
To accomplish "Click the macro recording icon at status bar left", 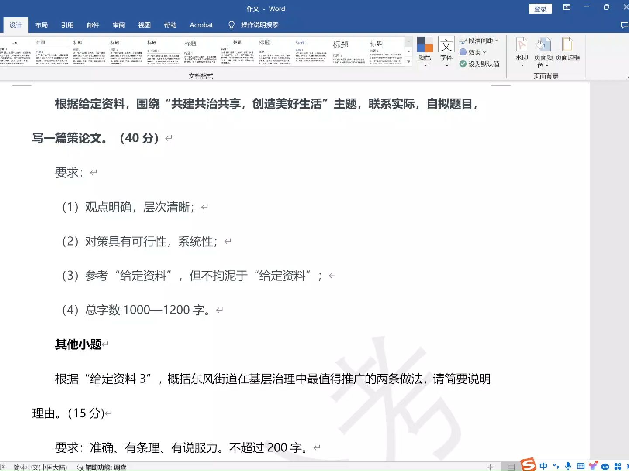I will [3, 467].
